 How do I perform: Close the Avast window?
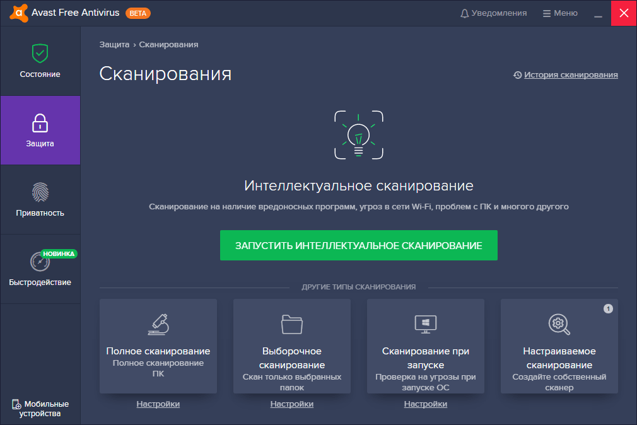click(x=624, y=13)
